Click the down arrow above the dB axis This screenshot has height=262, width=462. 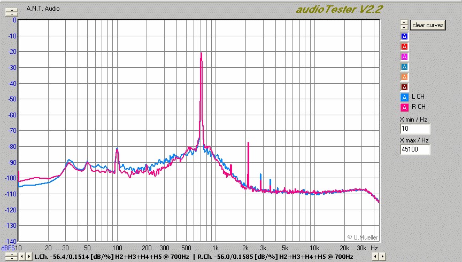[11, 14]
